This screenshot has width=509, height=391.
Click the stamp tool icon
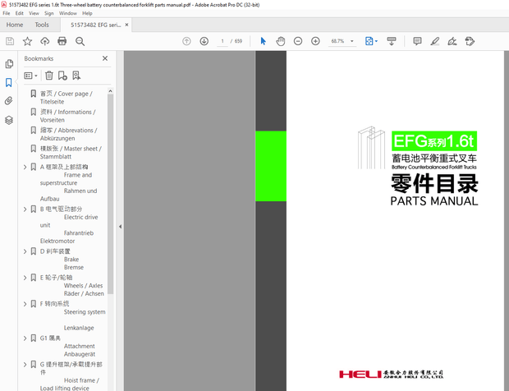[x=470, y=41]
